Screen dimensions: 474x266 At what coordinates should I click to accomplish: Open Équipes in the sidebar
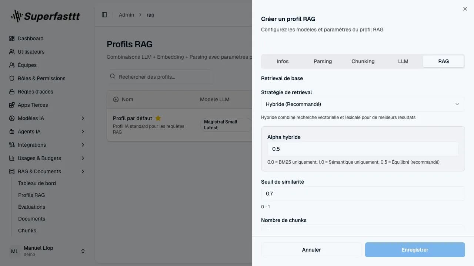(x=47, y=65)
